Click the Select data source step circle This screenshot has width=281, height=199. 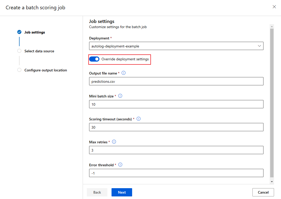pos(19,51)
